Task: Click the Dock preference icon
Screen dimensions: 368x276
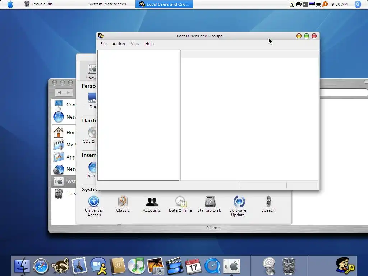Action: [x=92, y=101]
